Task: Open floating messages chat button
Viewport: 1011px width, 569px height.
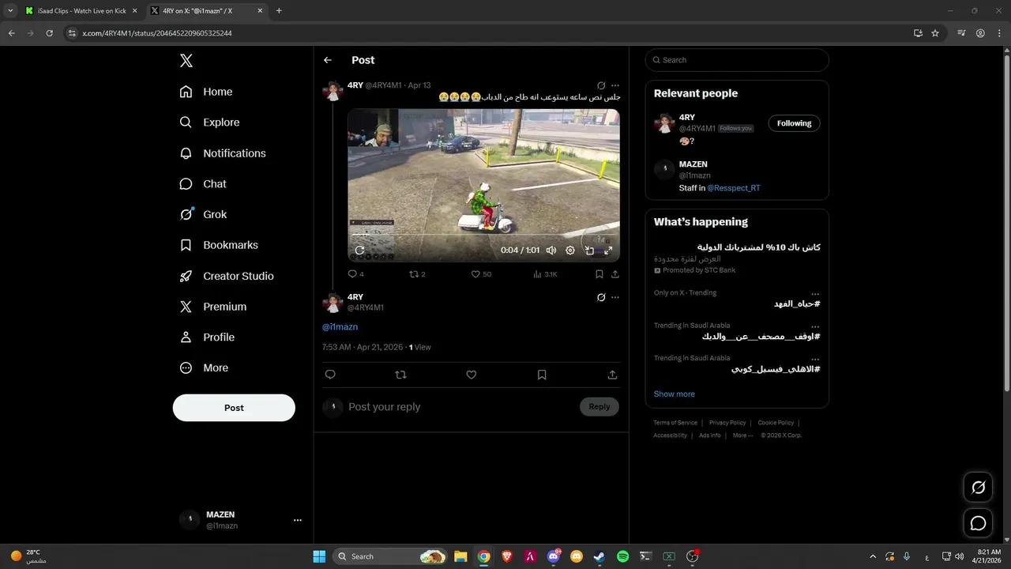Action: 979,523
